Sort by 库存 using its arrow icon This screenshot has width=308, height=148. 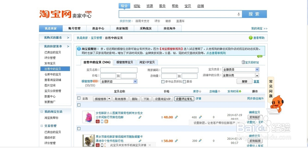click(200, 92)
